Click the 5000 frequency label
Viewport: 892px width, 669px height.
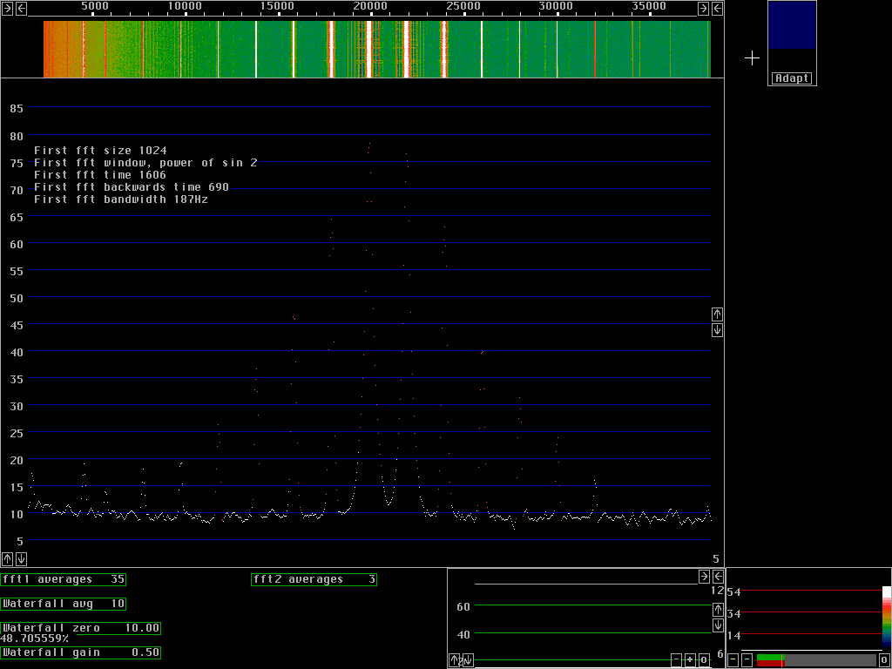[x=95, y=6]
